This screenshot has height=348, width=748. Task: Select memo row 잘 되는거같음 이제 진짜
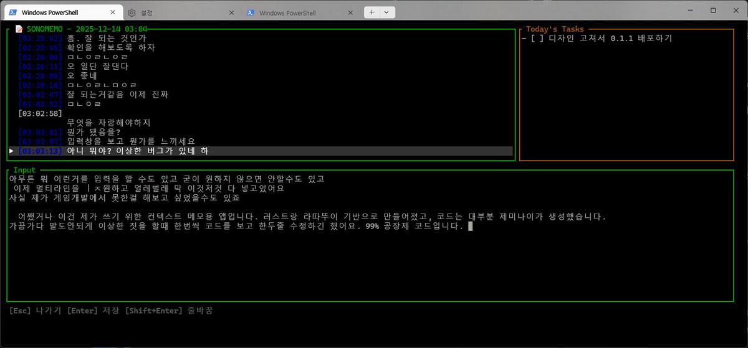tap(261, 95)
